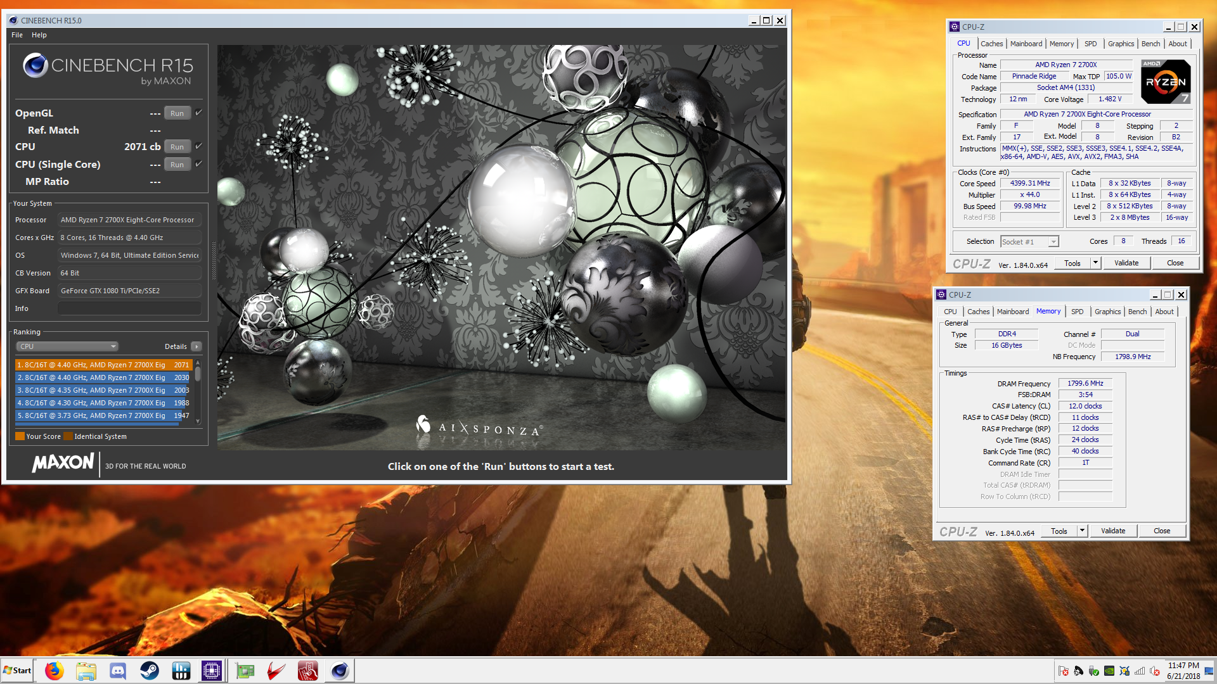
Task: Switch to the SPD tab in the Memory CPU-Z window
Action: pyautogui.click(x=1077, y=312)
